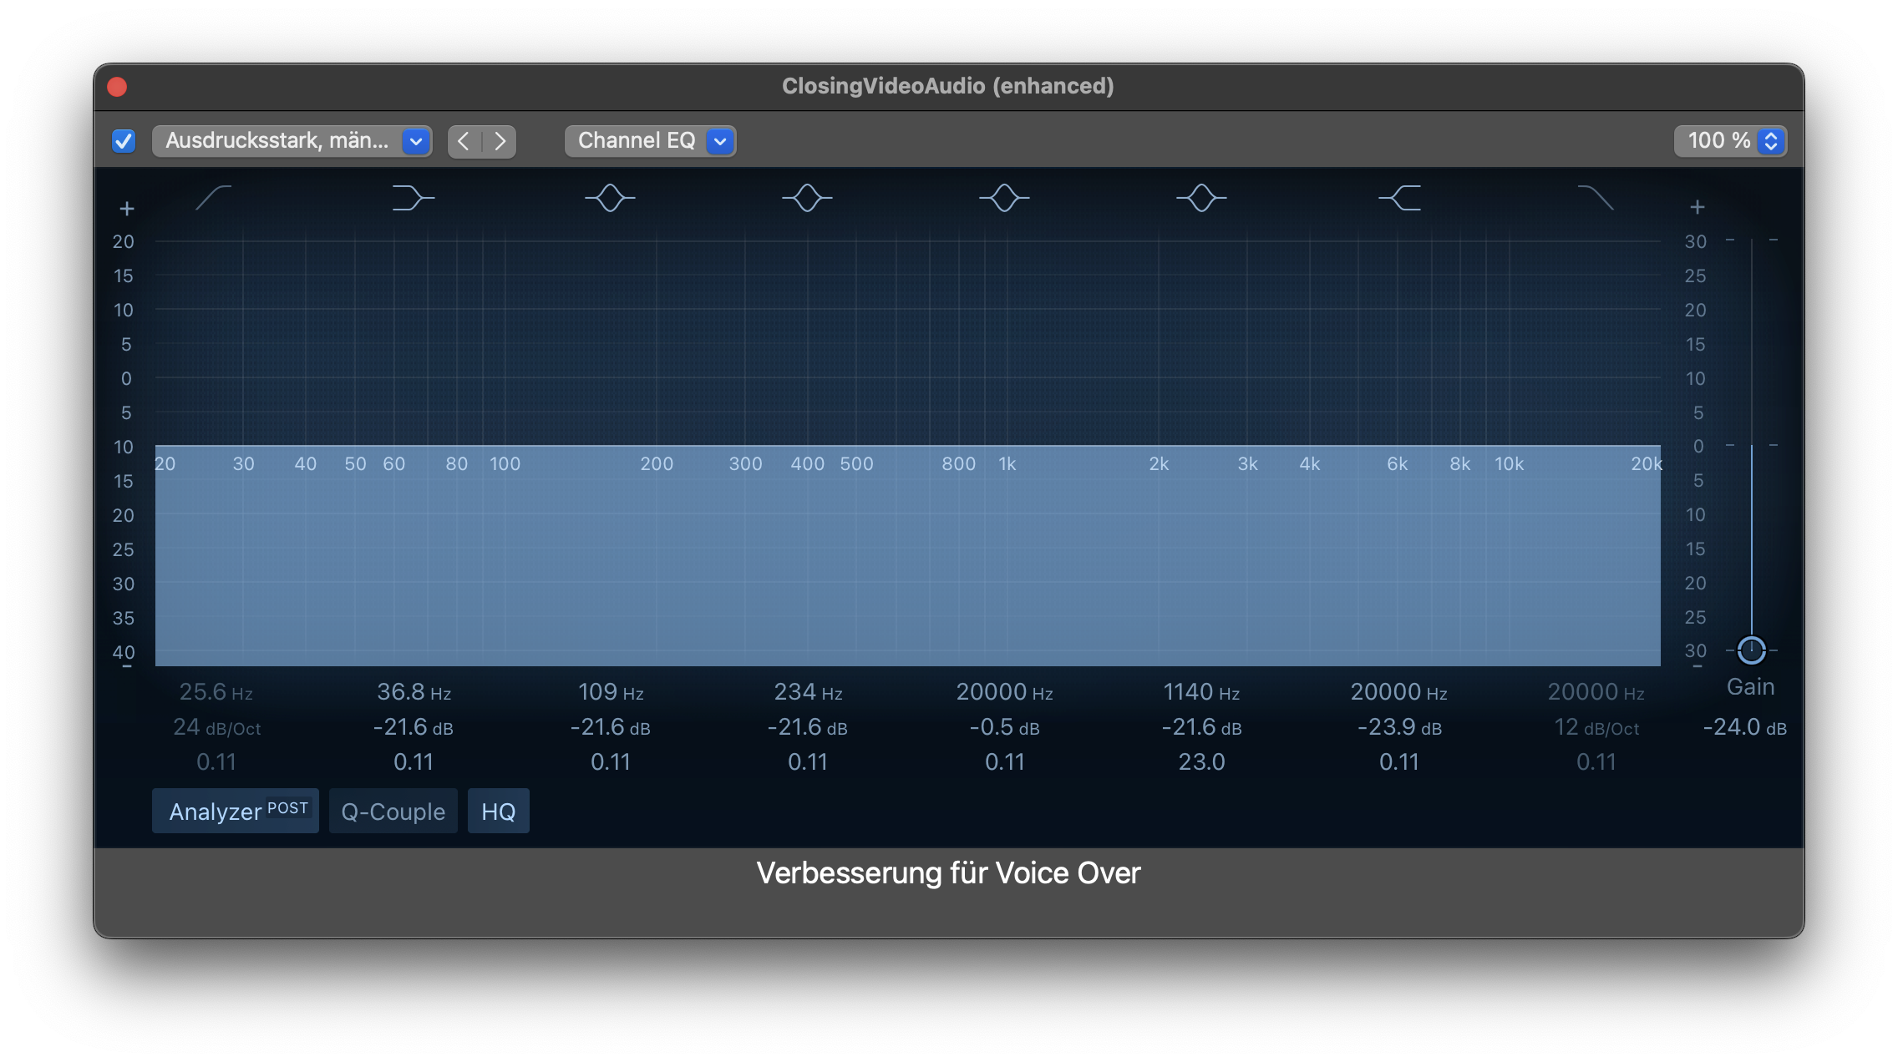The image size is (1898, 1062).
Task: Click the left scale plus icon
Action: tap(127, 208)
